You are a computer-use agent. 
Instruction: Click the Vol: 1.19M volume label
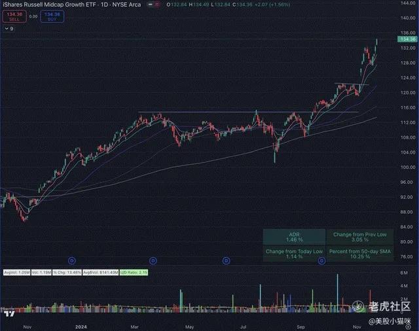click(x=41, y=273)
